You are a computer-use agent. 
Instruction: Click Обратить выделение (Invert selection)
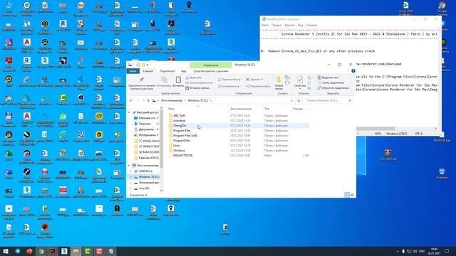[333, 88]
